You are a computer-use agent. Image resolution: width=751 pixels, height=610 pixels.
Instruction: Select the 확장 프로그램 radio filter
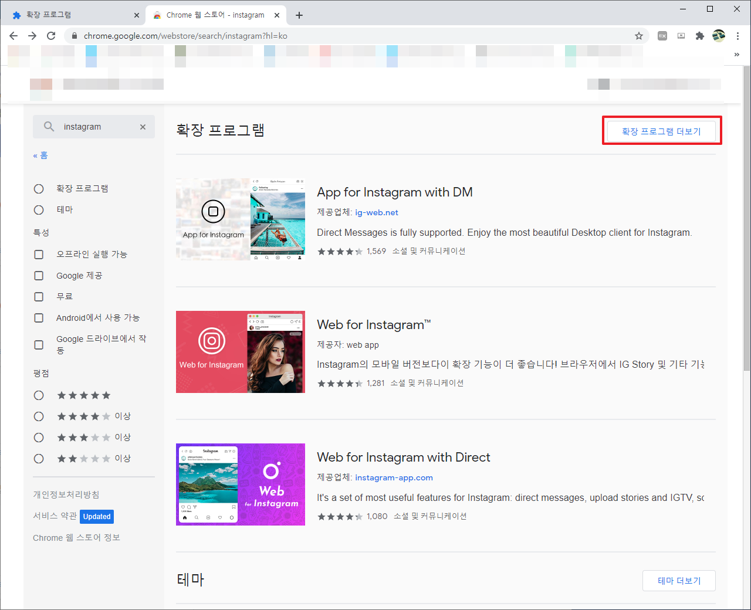click(x=39, y=189)
